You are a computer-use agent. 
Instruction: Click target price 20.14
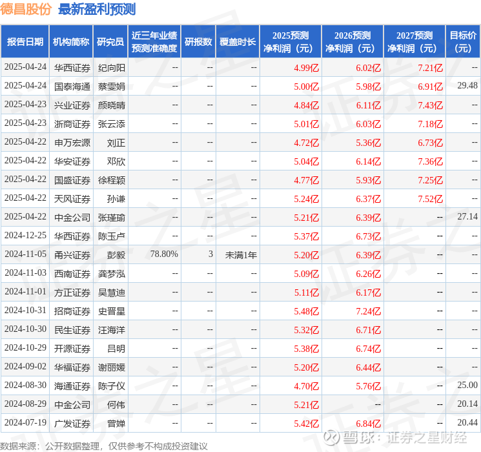pyautogui.click(x=467, y=404)
